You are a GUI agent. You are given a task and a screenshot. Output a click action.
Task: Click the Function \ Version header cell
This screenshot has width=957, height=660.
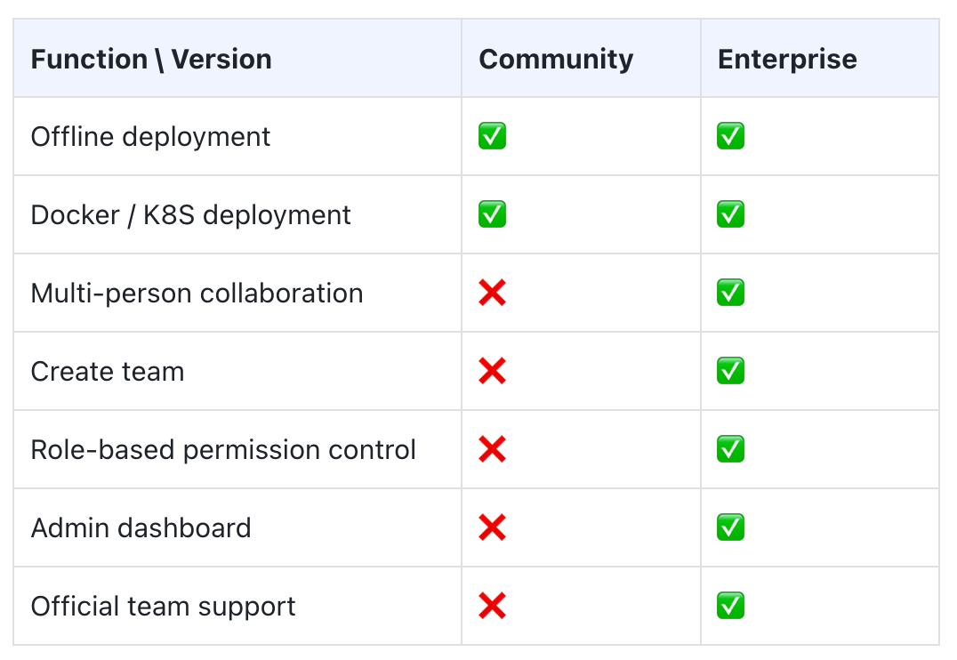(x=151, y=60)
